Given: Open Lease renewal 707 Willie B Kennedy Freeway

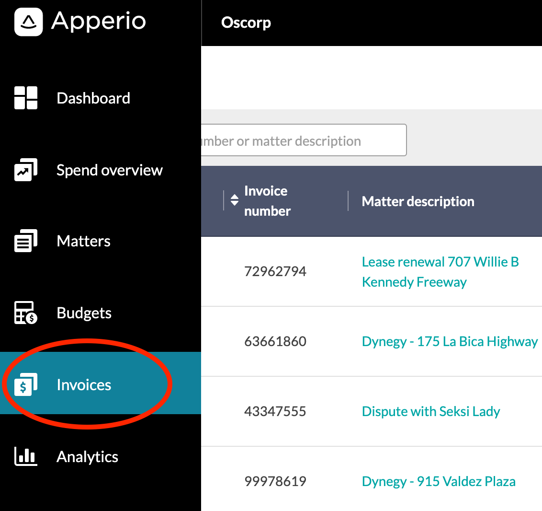Looking at the screenshot, I should (x=440, y=272).
